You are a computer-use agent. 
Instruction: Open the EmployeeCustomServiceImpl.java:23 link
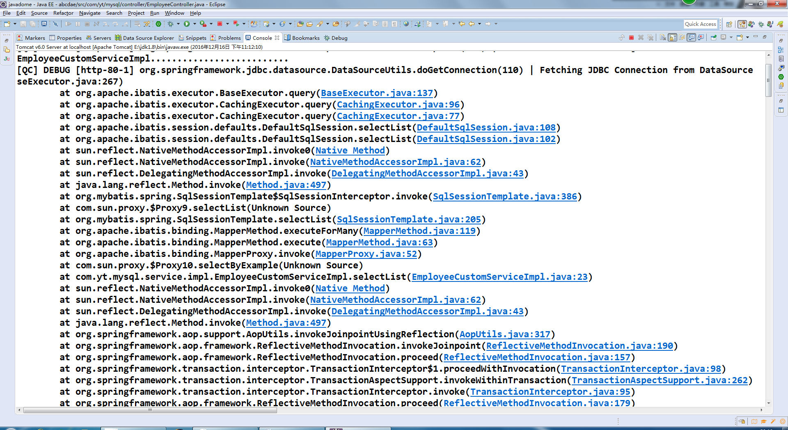tap(500, 277)
